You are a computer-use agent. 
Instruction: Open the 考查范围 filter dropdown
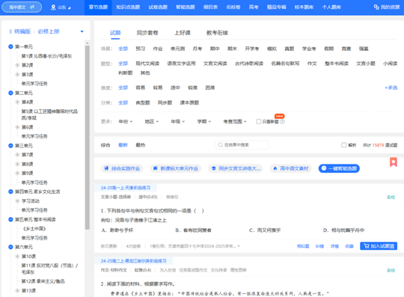point(235,122)
